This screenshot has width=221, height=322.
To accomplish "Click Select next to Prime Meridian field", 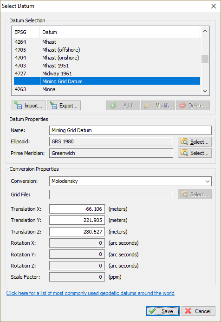I will tap(195, 153).
